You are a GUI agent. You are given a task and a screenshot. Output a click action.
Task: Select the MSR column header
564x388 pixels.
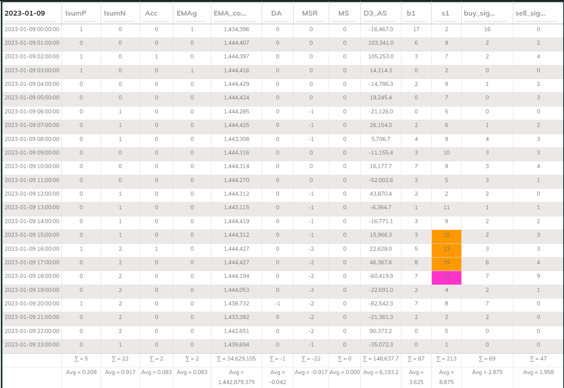(310, 13)
